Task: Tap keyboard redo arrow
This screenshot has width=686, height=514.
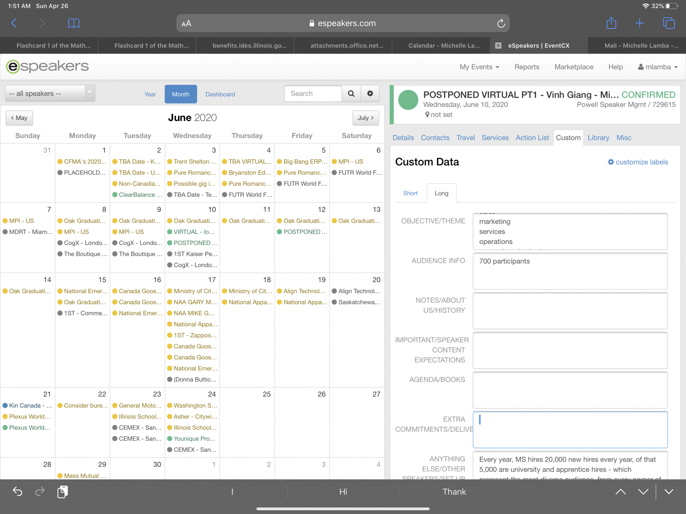Action: click(40, 492)
